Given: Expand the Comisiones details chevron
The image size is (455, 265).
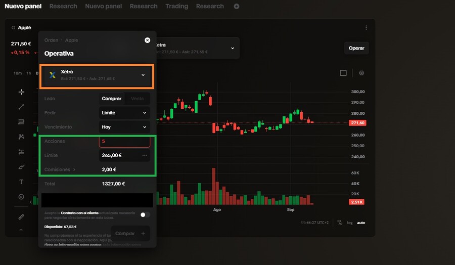Looking at the screenshot, I should tap(74, 169).
